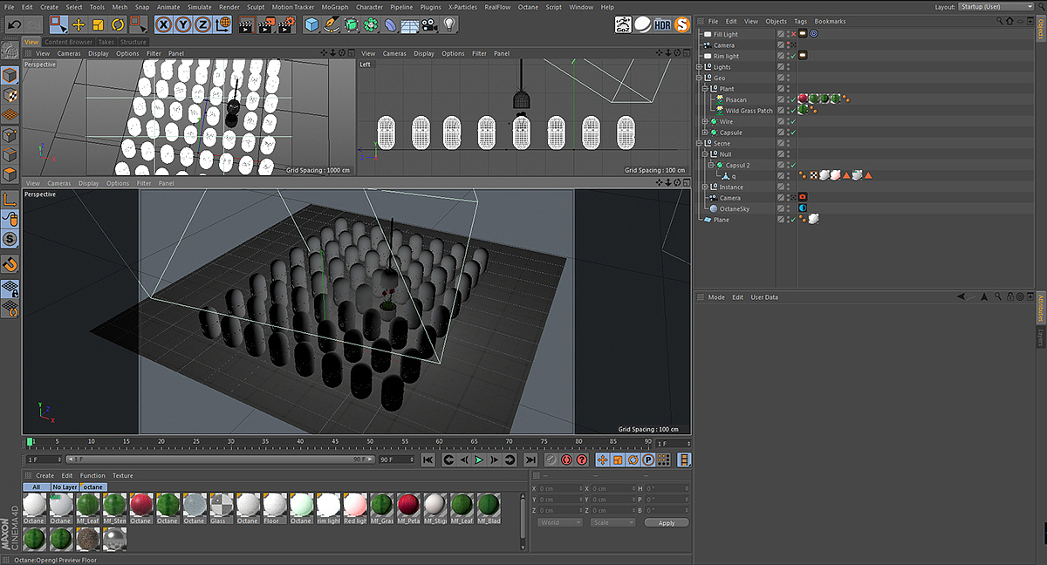
Task: Collapse the Geo group in object tree
Action: (x=700, y=78)
